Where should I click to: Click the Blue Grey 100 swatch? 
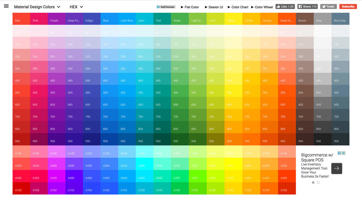[340, 43]
